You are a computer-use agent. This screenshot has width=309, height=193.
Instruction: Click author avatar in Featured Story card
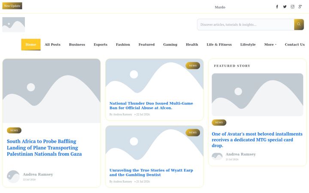(217, 157)
